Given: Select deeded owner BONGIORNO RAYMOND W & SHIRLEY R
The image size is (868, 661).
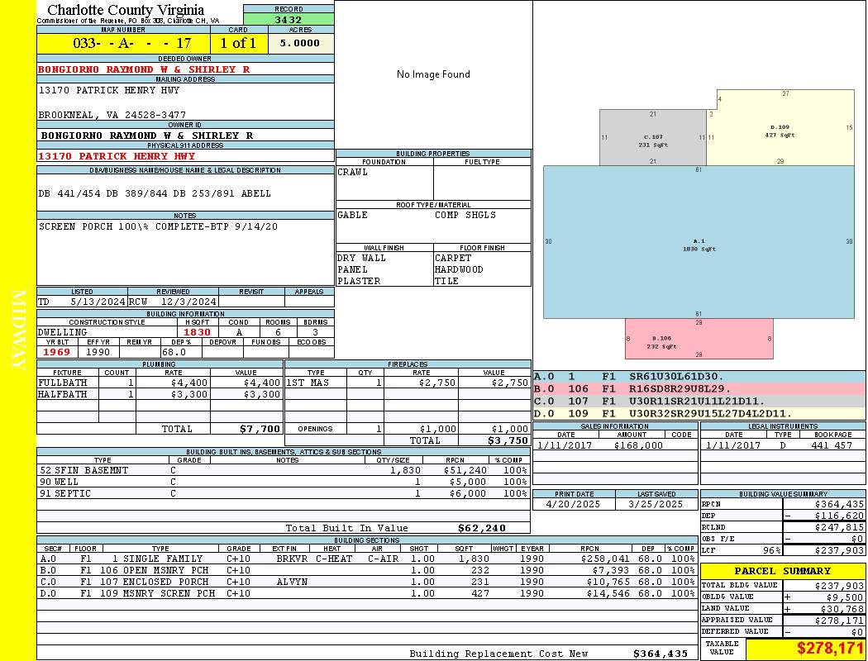Looking at the screenshot, I should coord(144,69).
